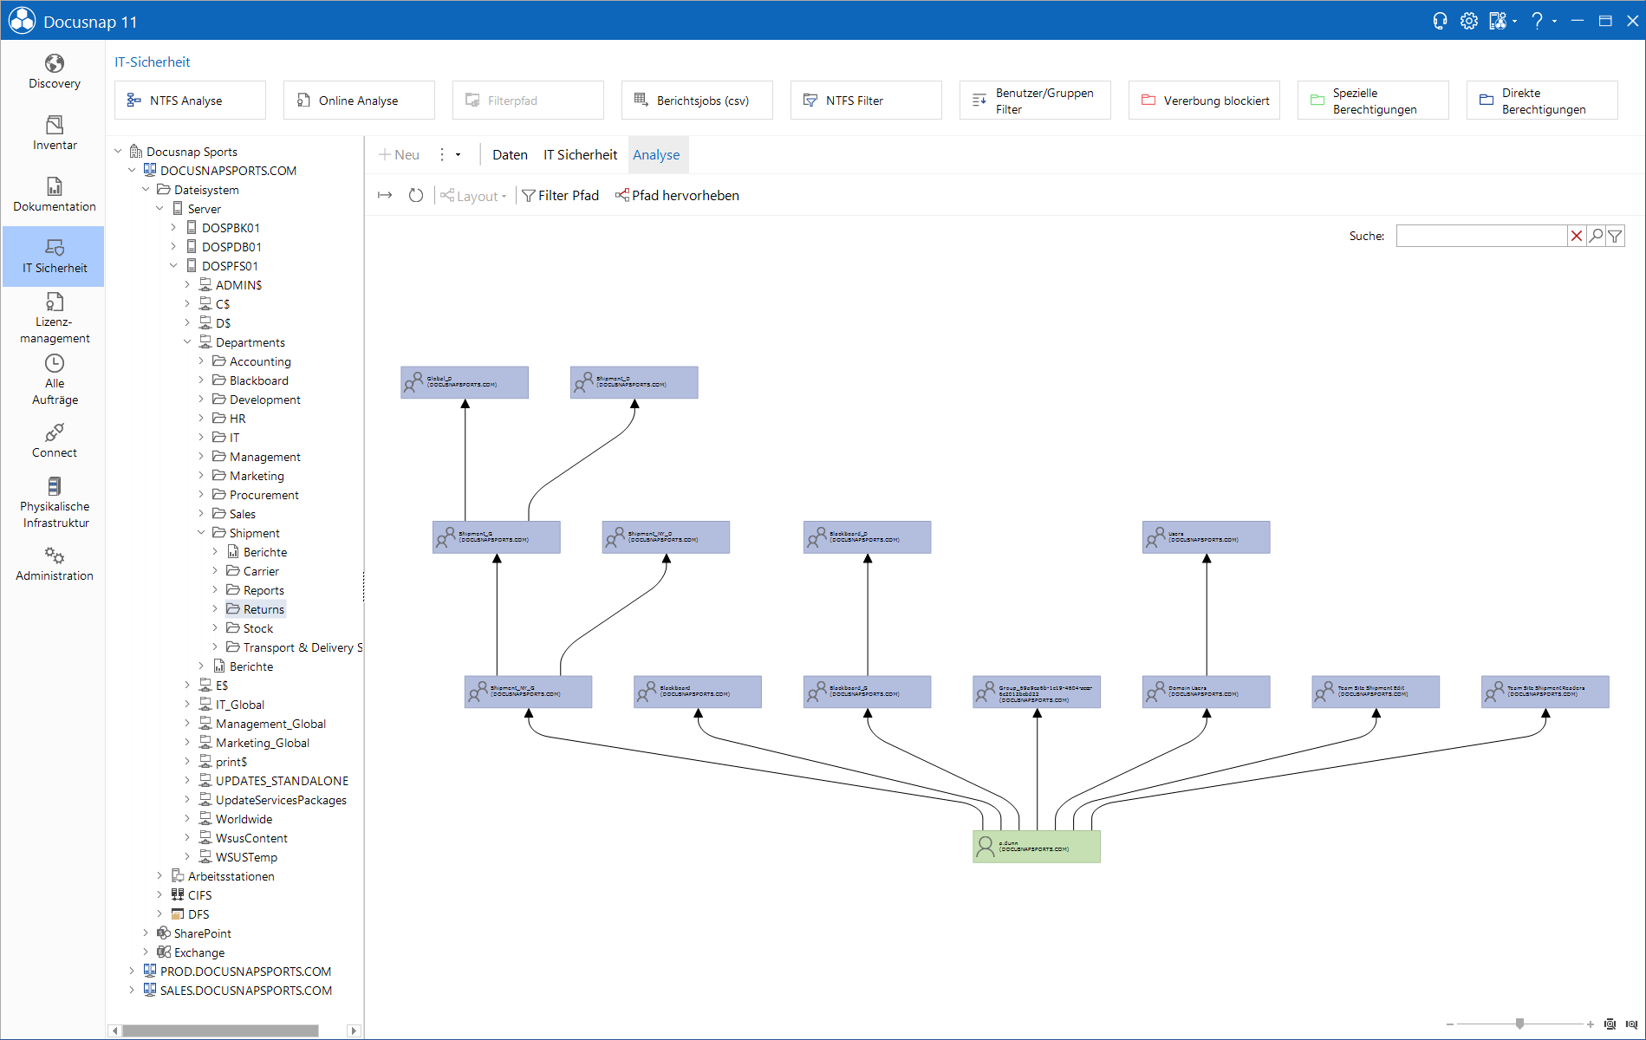Open the Discovery module in sidebar
The height and width of the screenshot is (1040, 1646).
(x=54, y=72)
